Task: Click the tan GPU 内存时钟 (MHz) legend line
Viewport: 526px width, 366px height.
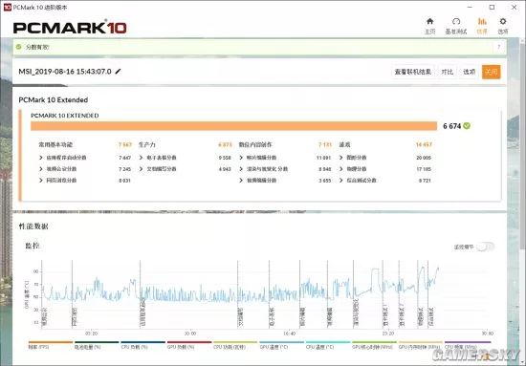Action: [x=421, y=342]
